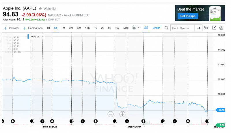Reset the chart with the undo icon

(166, 28)
